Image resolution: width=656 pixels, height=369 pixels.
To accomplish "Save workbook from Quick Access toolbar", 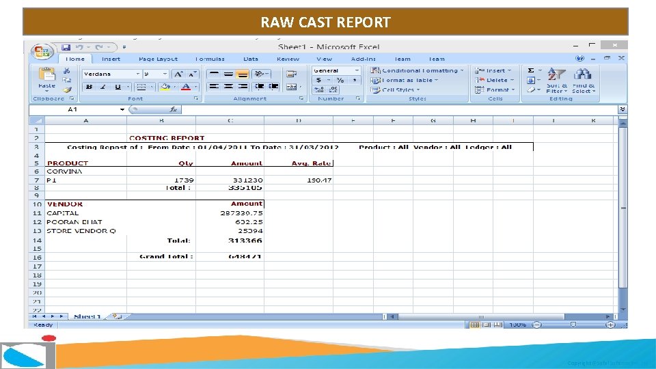I will coord(66,47).
